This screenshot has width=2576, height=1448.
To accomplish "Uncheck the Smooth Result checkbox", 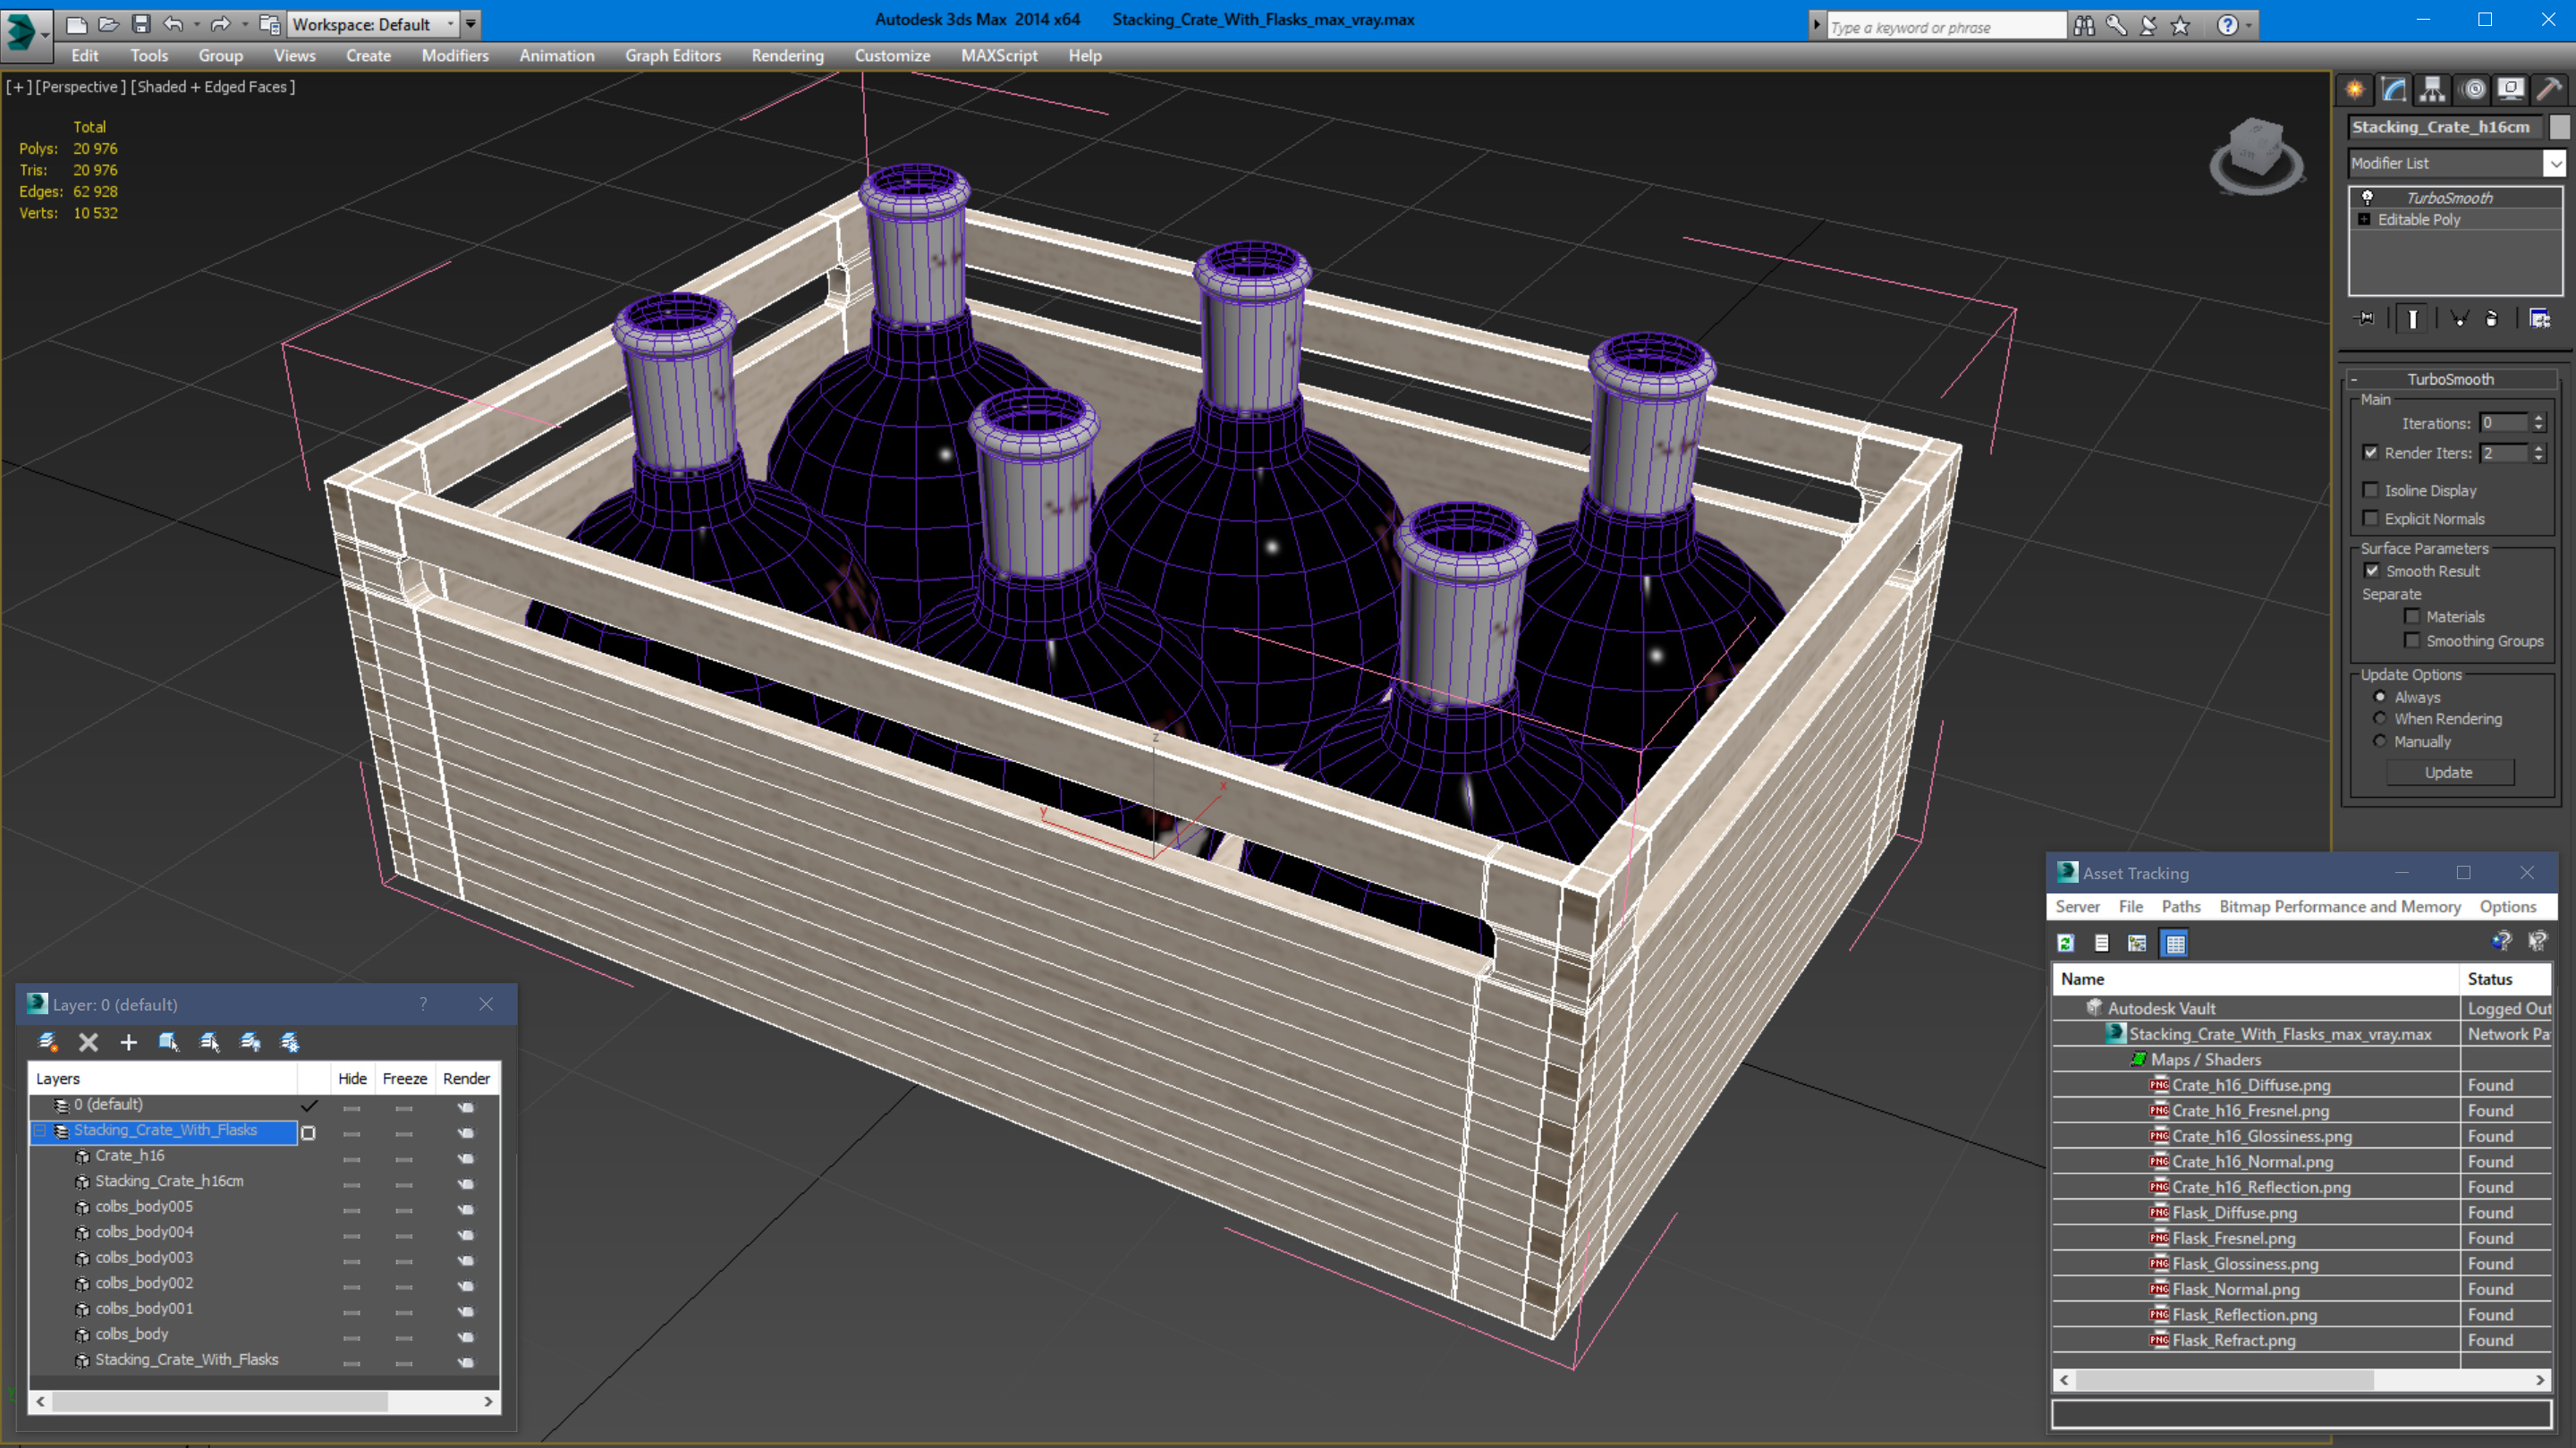I will (2371, 571).
